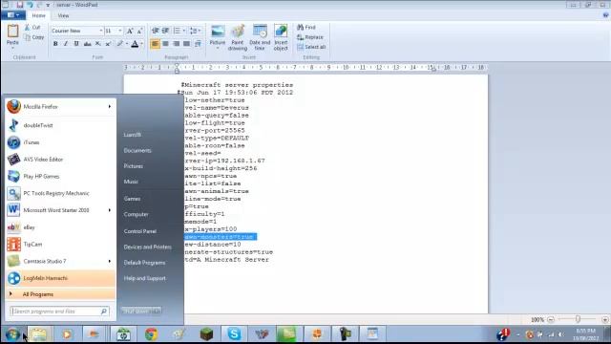Open the font size dropdown
This screenshot has width=611, height=344.
click(120, 31)
